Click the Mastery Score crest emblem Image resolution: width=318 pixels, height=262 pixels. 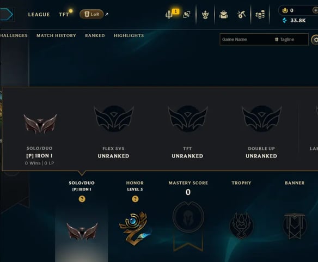tap(188, 217)
